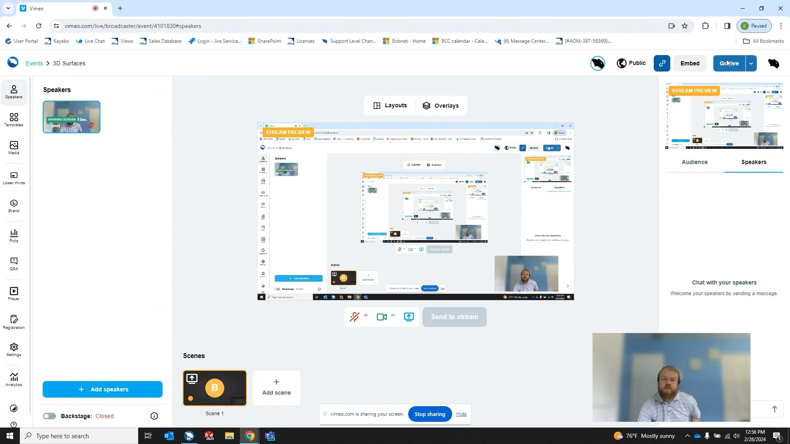
Task: Expand the camera options caret
Action: (393, 316)
